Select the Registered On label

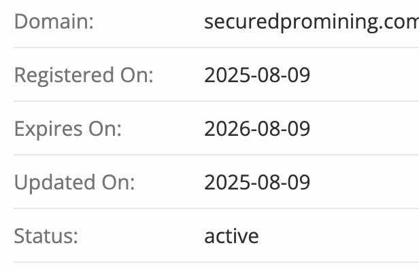click(x=84, y=75)
